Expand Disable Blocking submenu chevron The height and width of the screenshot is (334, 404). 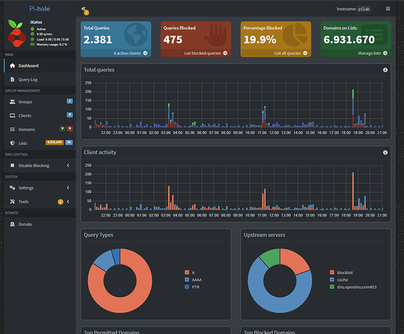(x=68, y=166)
